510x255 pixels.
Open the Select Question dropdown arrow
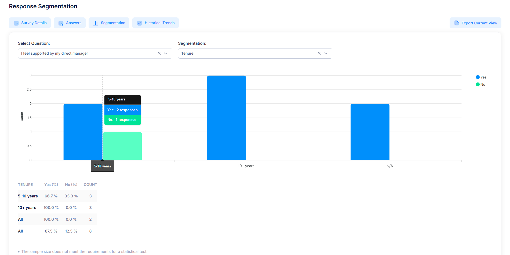point(166,53)
